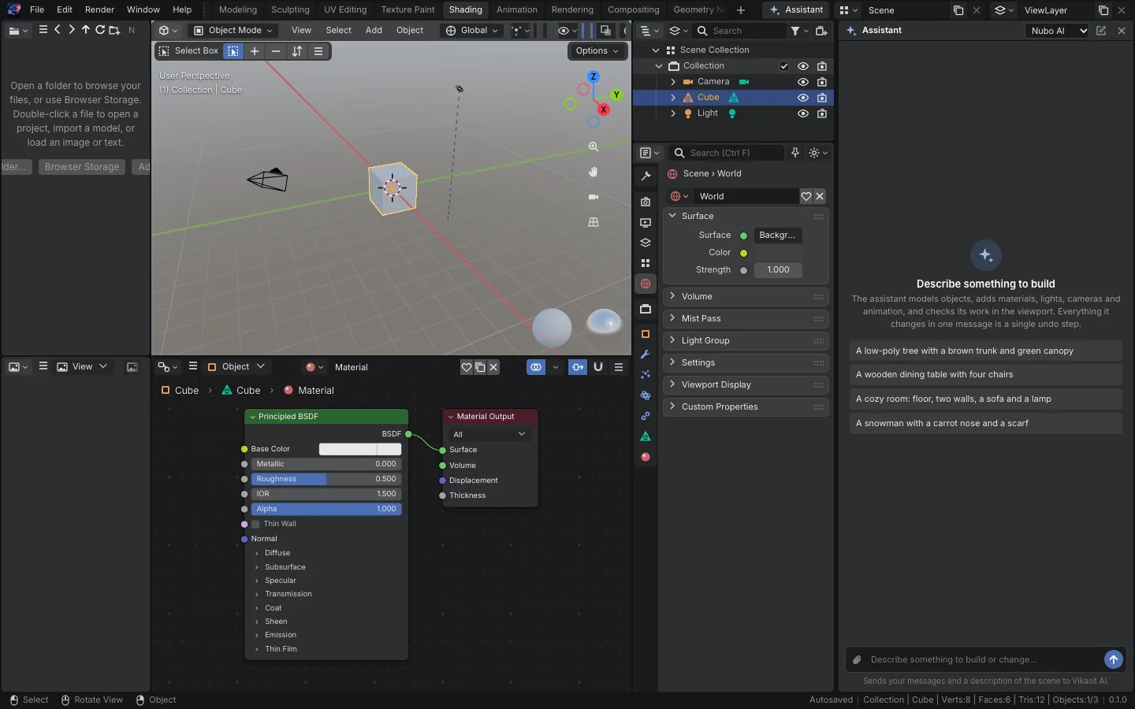Open the Object Mode dropdown
This screenshot has height=709, width=1135.
click(x=233, y=31)
